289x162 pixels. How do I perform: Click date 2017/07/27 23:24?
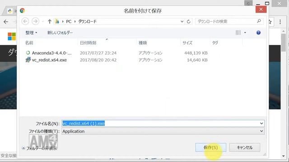[98, 53]
